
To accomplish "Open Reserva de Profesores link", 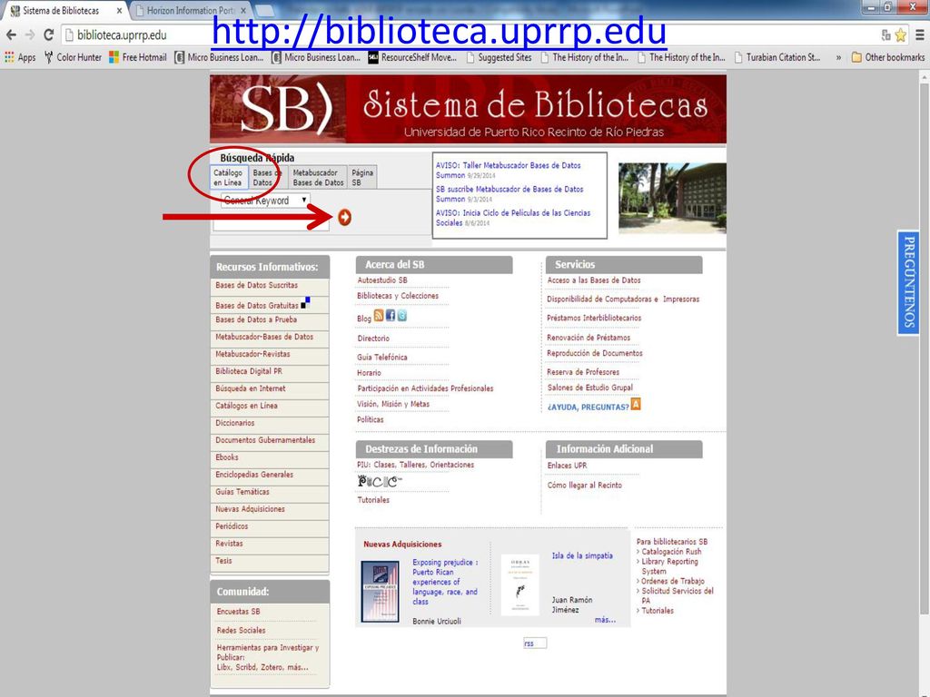I will click(584, 371).
